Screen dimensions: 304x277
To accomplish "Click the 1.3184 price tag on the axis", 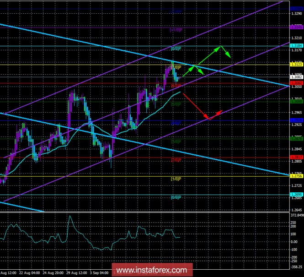I will click(296, 46).
